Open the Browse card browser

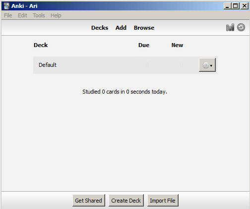coord(144,28)
